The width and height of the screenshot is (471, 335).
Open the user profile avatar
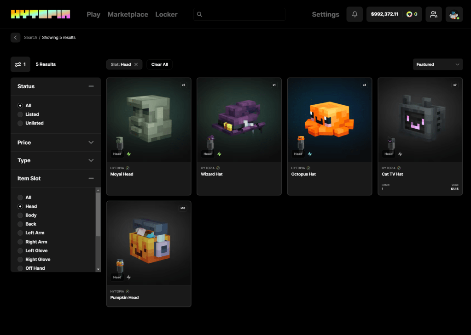[454, 14]
